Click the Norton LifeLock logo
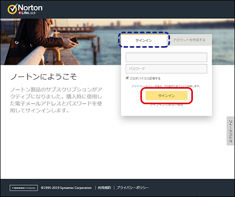235x197 pixels. click(x=25, y=9)
